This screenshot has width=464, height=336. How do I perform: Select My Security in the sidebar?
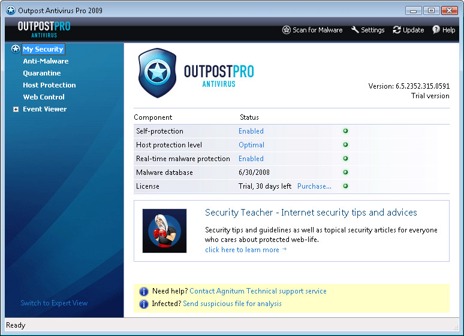coord(43,49)
